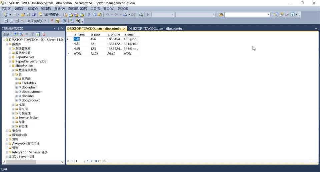
Task: Click the 新建查询(N) new query button
Action: pos(50,15)
